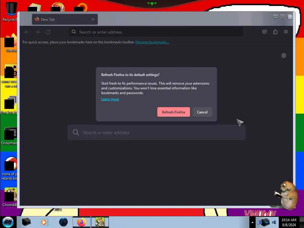The width and height of the screenshot is (304, 228).
Task: Select the 'none of y' desktop icon
Action: [9, 169]
